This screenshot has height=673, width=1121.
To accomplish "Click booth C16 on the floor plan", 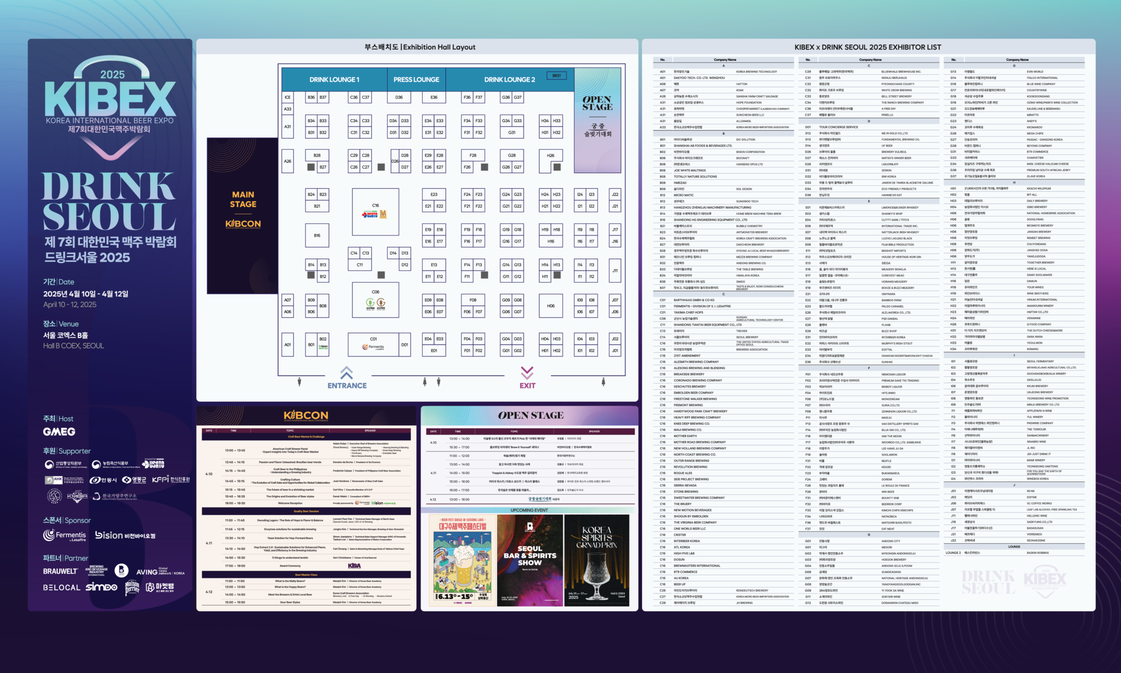I will 375,211.
